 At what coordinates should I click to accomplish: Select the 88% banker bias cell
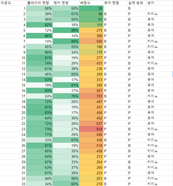click(66, 30)
